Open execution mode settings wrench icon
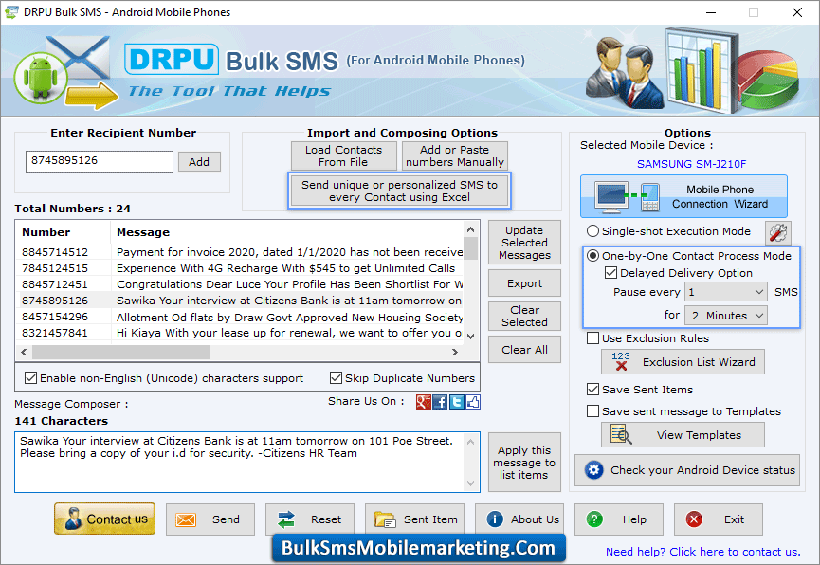 pos(778,233)
